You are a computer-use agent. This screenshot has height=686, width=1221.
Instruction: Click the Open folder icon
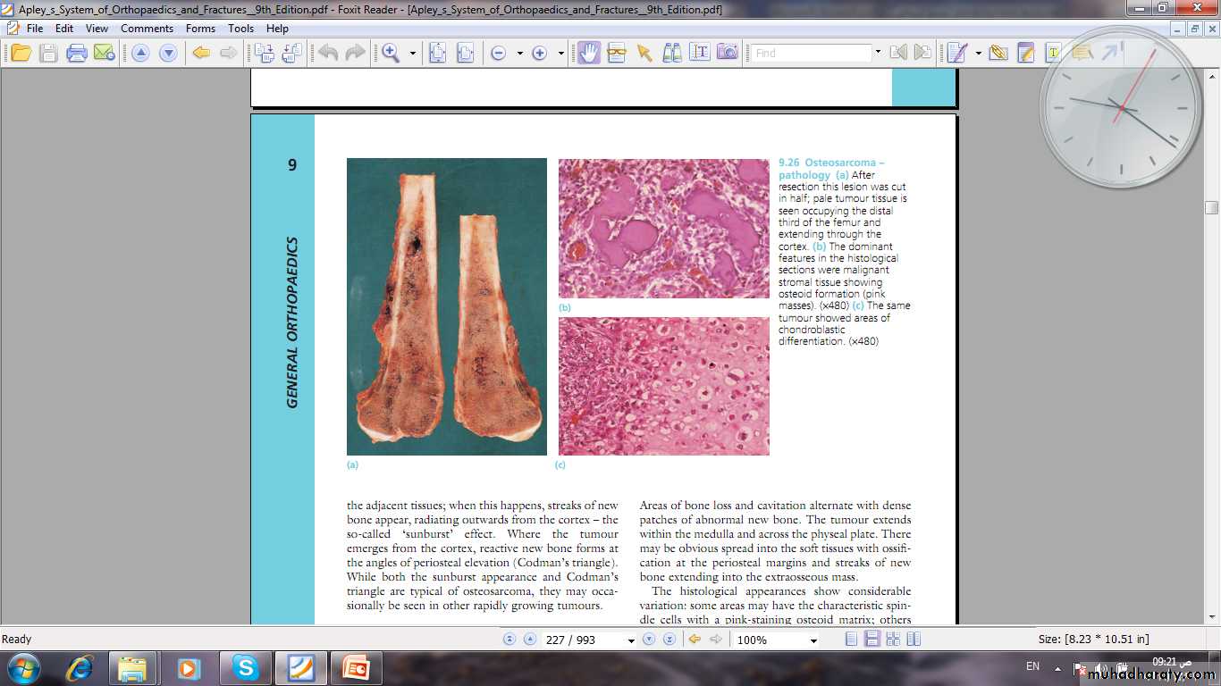pyautogui.click(x=21, y=53)
